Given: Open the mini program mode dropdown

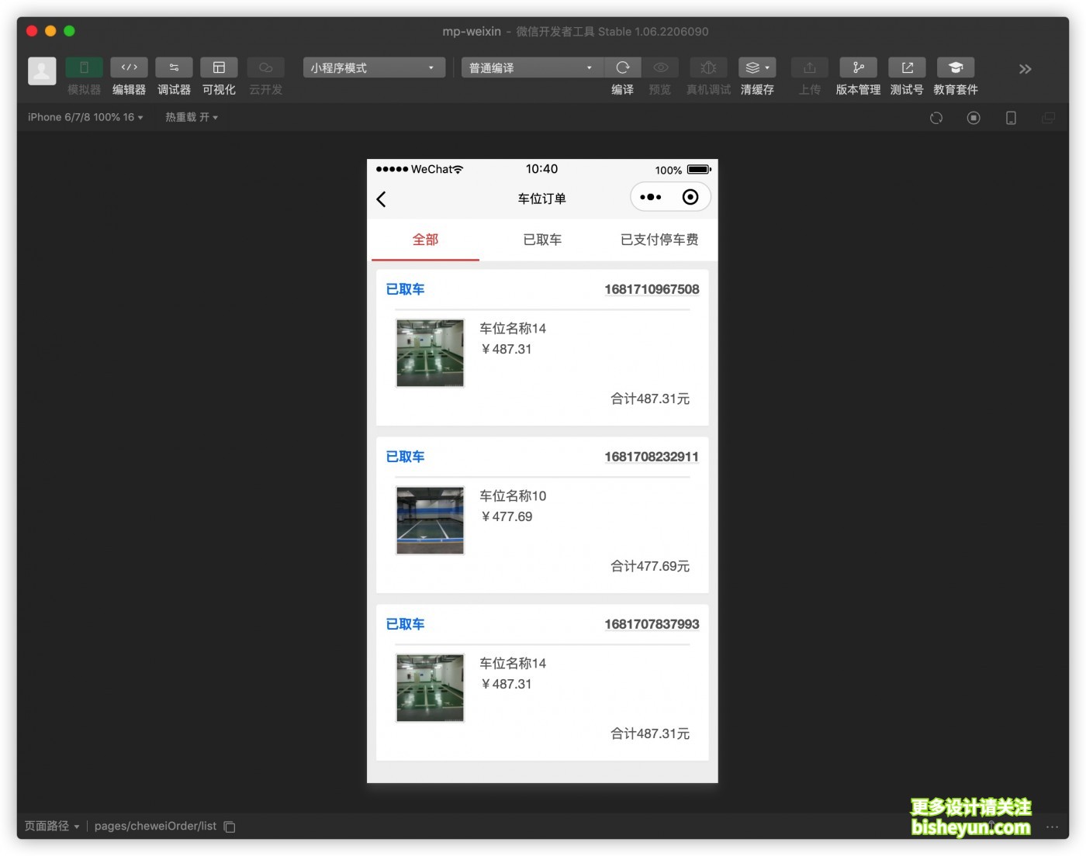Looking at the screenshot, I should pos(374,68).
